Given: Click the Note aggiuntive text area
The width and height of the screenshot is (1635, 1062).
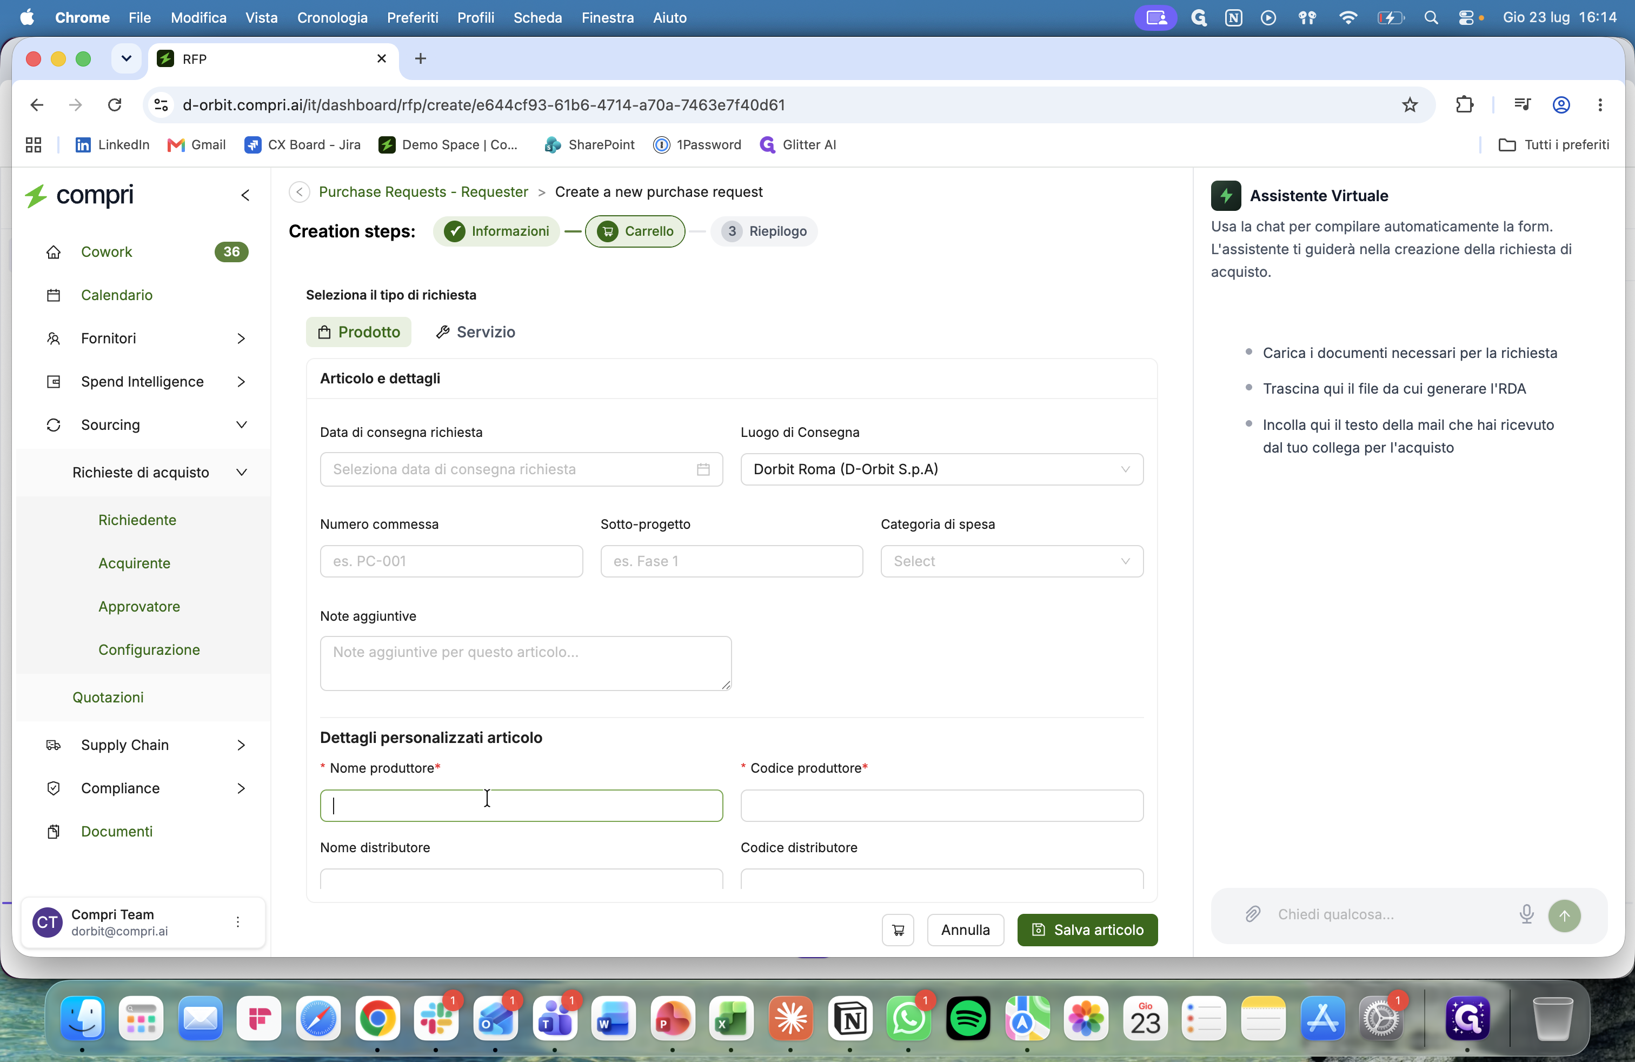Looking at the screenshot, I should 526,663.
